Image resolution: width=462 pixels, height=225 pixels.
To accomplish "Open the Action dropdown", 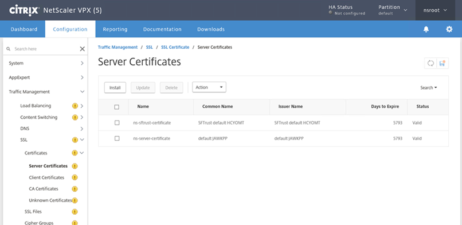I will tap(209, 87).
